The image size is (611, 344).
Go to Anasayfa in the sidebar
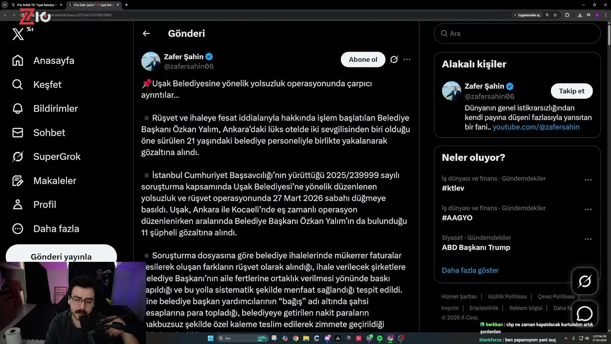(43, 61)
